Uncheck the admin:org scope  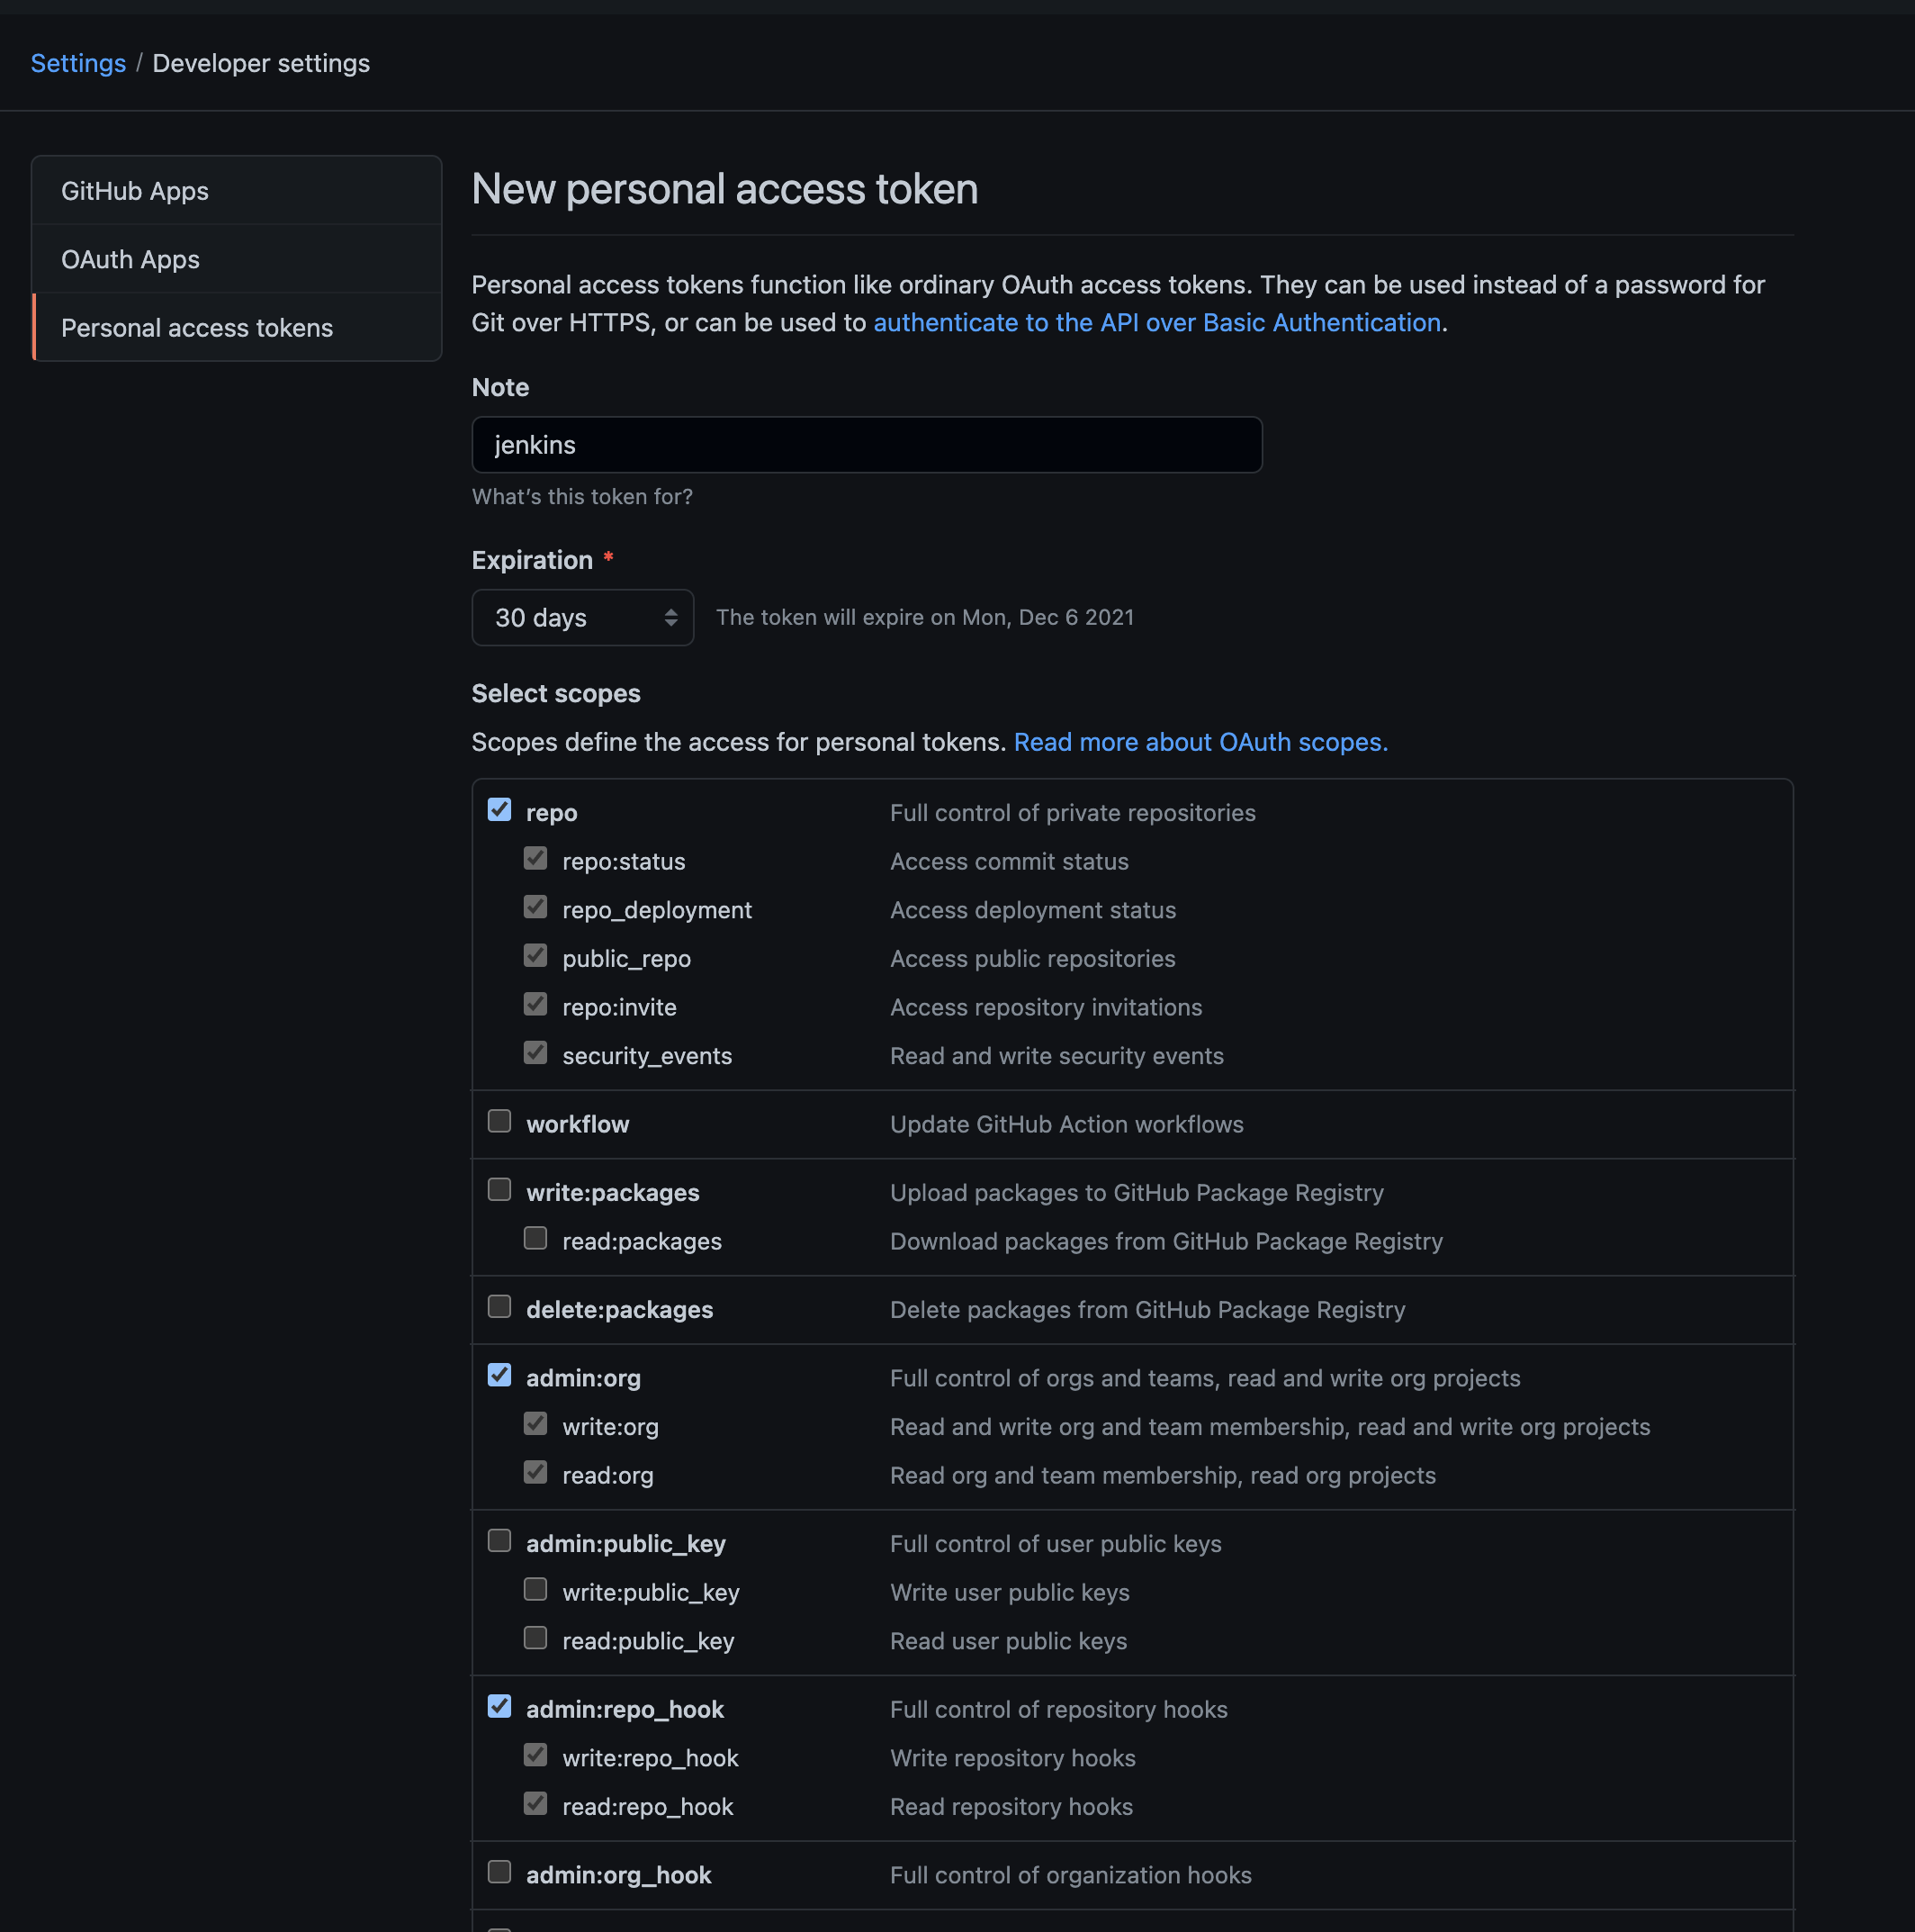pos(499,1375)
